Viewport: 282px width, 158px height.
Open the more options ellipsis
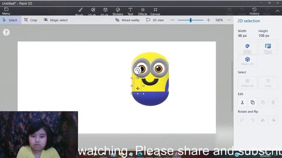pyautogui.click(x=229, y=20)
